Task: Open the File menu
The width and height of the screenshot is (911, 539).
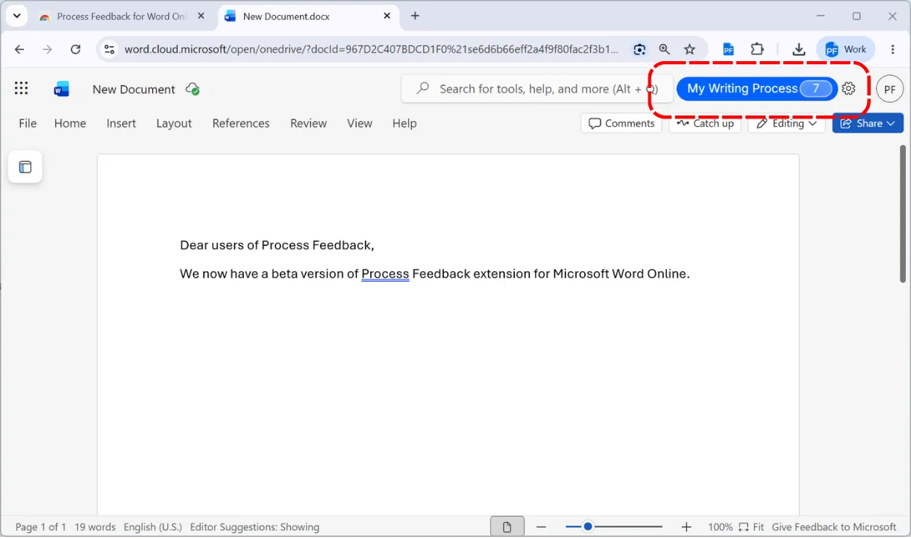Action: click(x=28, y=123)
